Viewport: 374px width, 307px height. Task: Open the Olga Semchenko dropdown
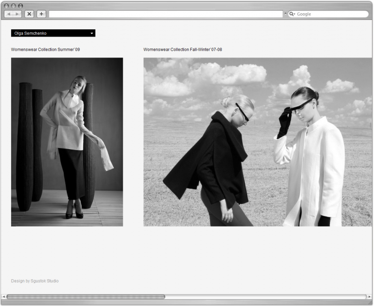[53, 33]
